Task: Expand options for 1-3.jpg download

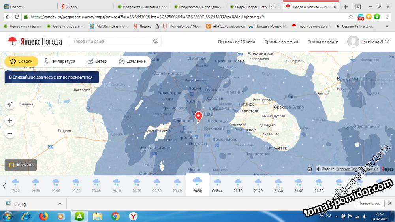Action: [60, 203]
